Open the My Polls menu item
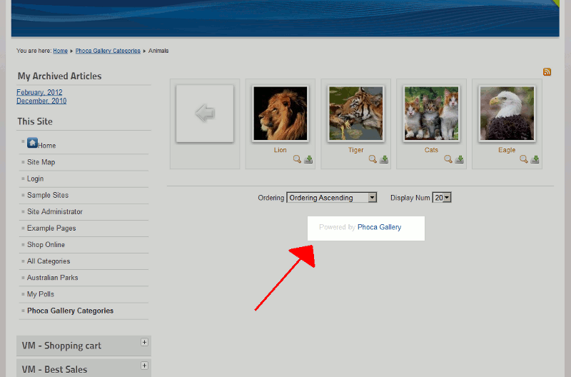The width and height of the screenshot is (571, 377). (x=41, y=294)
